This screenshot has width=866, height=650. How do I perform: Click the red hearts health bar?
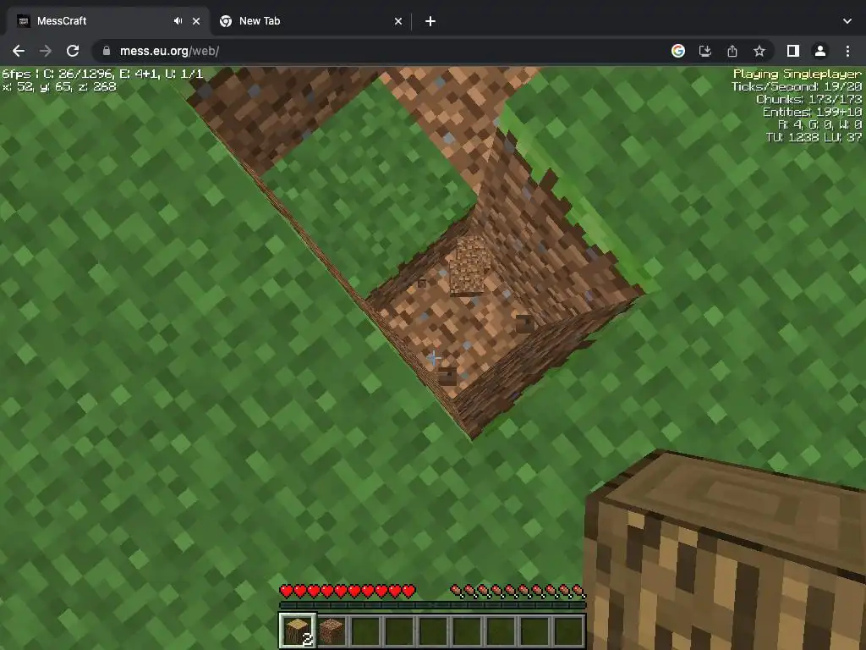tap(348, 592)
